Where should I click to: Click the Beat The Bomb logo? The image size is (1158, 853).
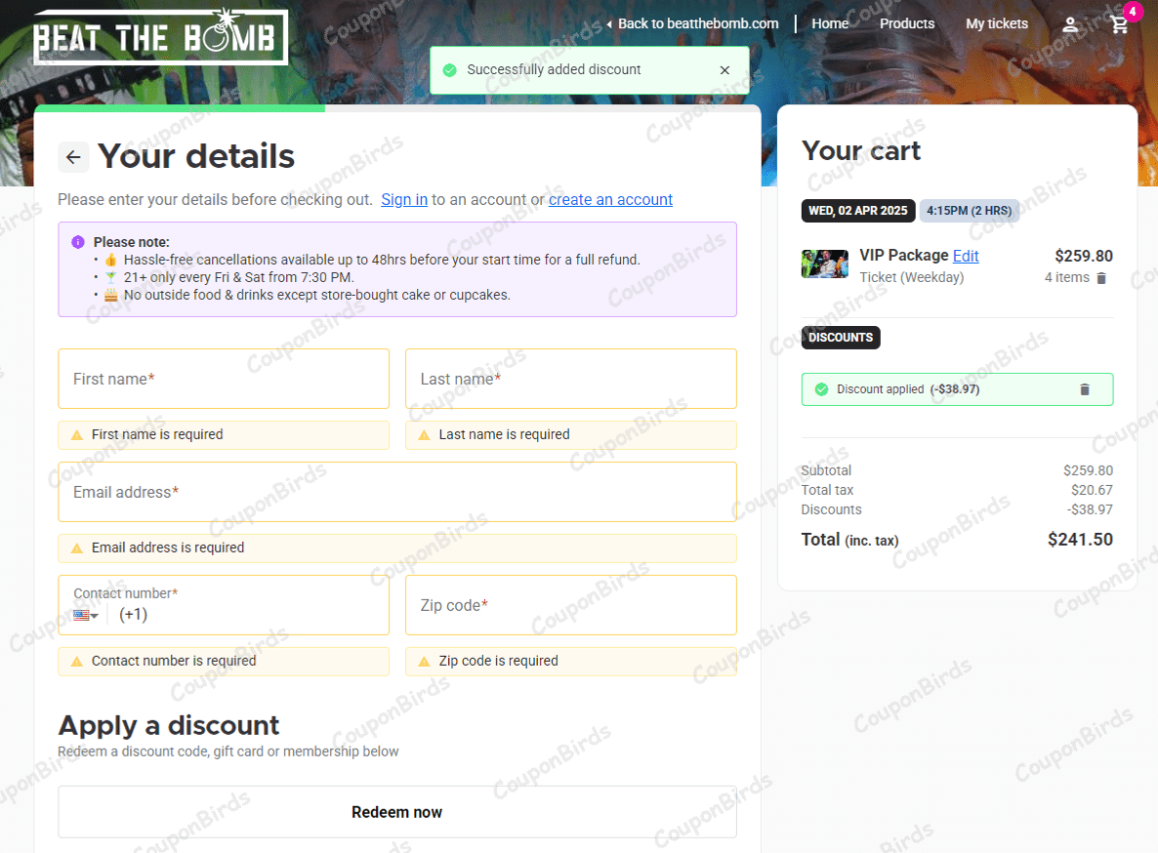pyautogui.click(x=159, y=37)
